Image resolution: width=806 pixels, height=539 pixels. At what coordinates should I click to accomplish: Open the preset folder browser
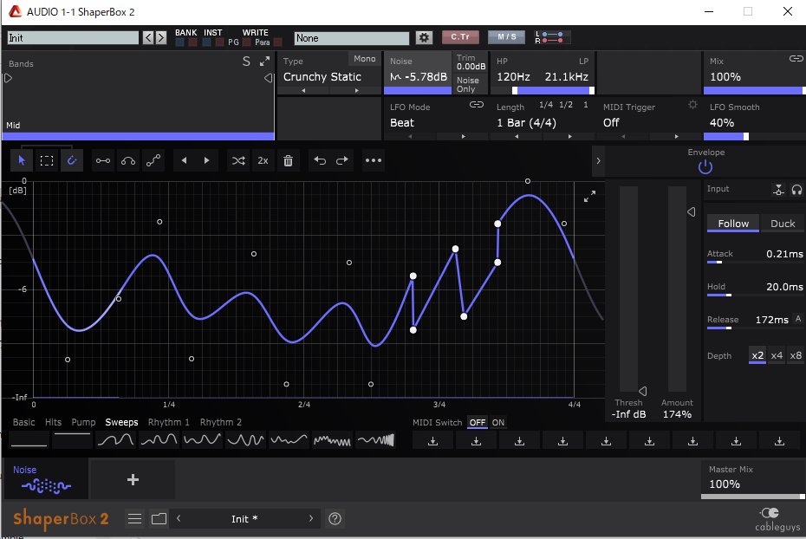click(x=159, y=519)
